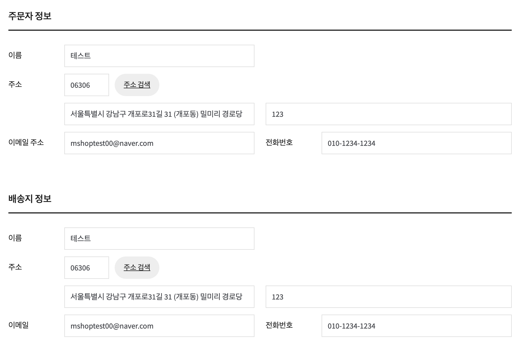
Task: Click the 이메일 주소 field in 주문자 정보
Action: [159, 143]
